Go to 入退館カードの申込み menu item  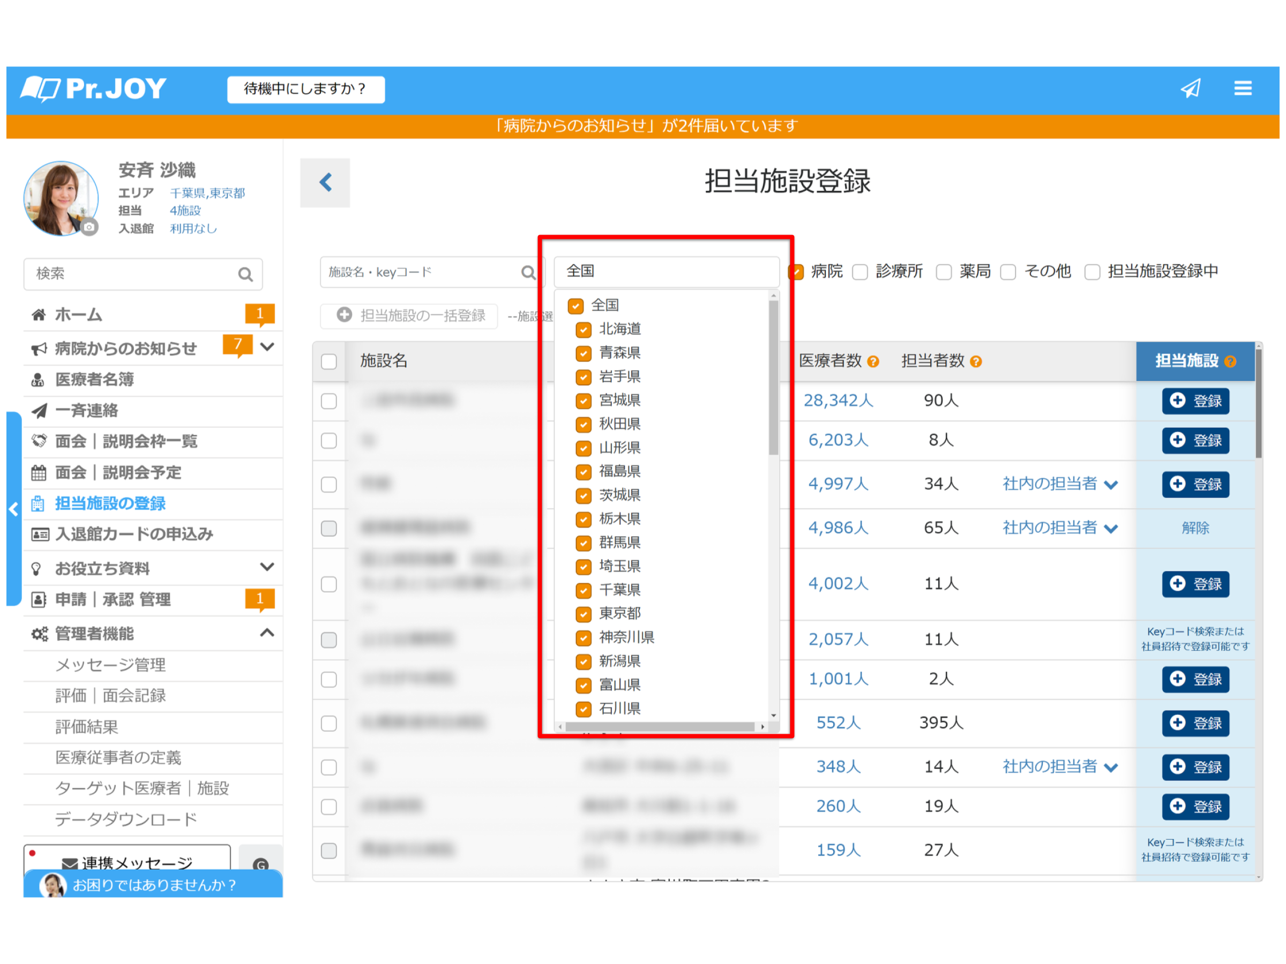click(134, 534)
